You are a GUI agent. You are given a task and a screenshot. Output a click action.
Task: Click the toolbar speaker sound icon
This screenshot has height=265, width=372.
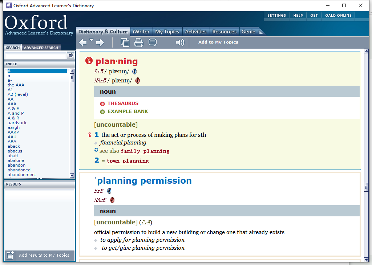pyautogui.click(x=180, y=42)
